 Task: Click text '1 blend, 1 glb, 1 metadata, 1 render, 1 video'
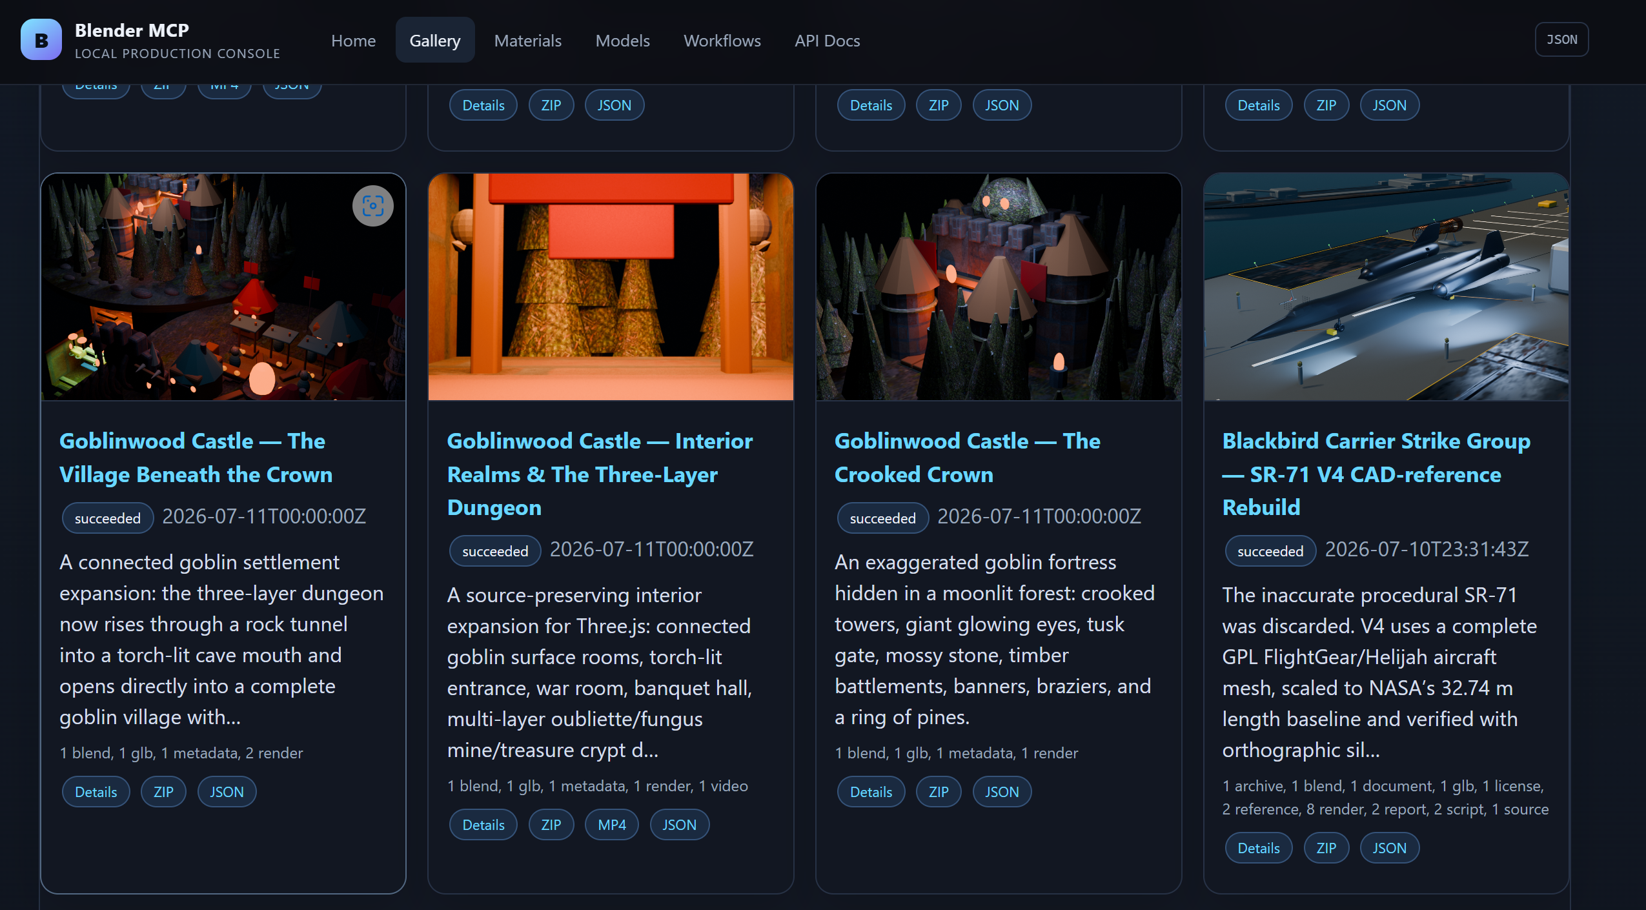tap(598, 786)
